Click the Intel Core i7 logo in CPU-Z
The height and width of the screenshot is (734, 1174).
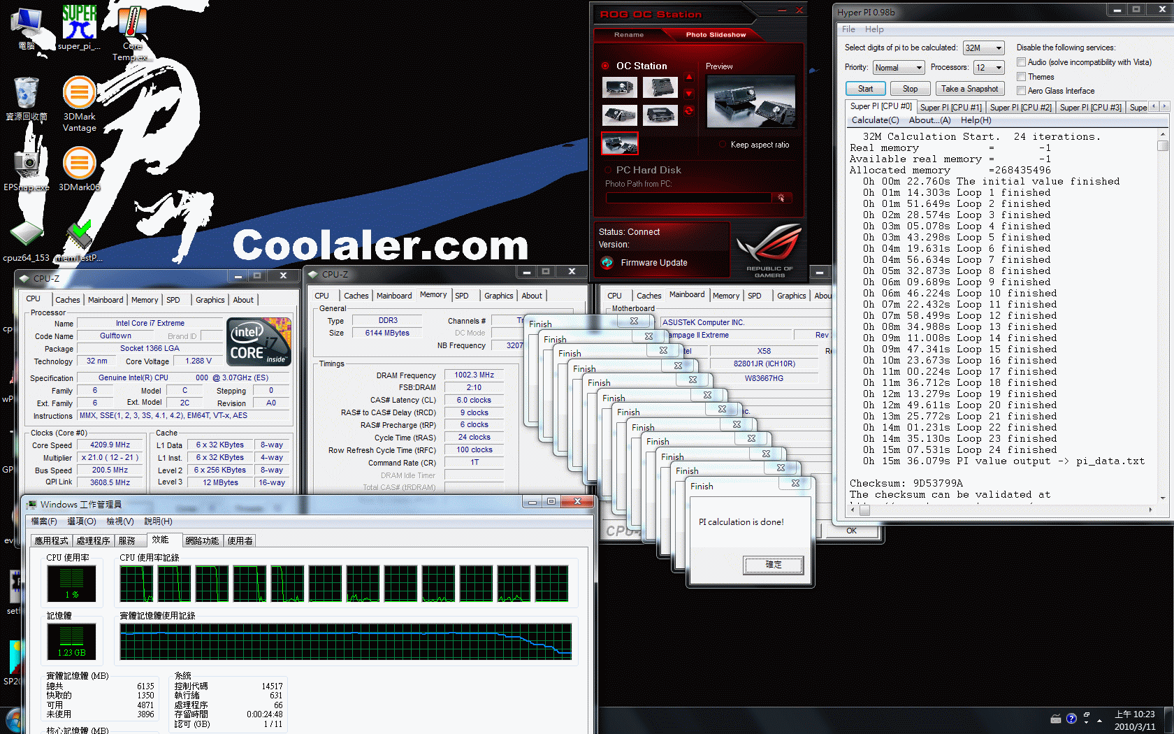[259, 341]
